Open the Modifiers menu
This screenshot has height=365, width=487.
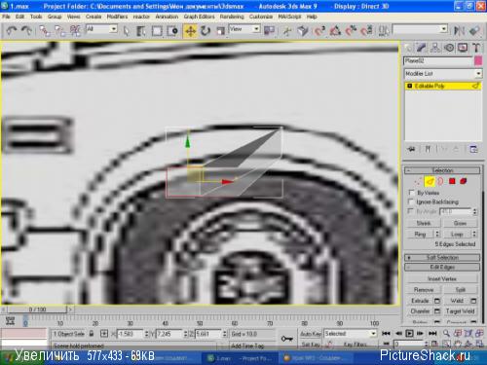click(117, 17)
